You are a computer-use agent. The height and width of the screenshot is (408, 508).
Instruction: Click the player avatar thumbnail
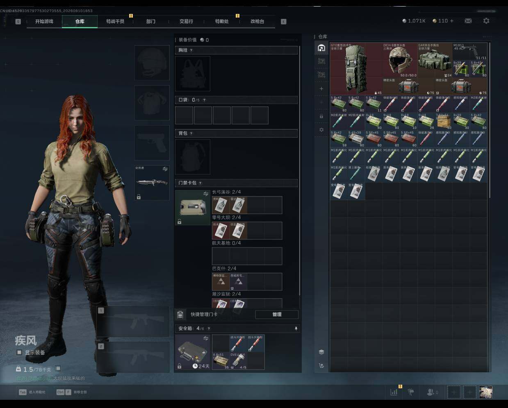coord(486,392)
